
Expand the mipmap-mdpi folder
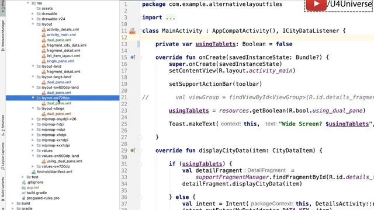[33, 129]
